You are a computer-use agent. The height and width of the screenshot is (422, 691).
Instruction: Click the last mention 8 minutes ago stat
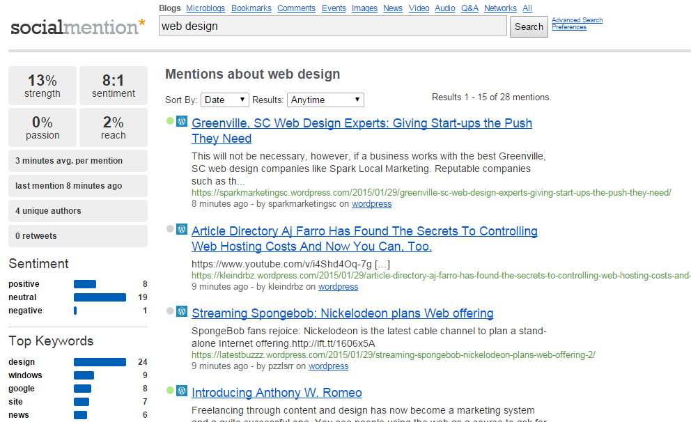pos(78,186)
